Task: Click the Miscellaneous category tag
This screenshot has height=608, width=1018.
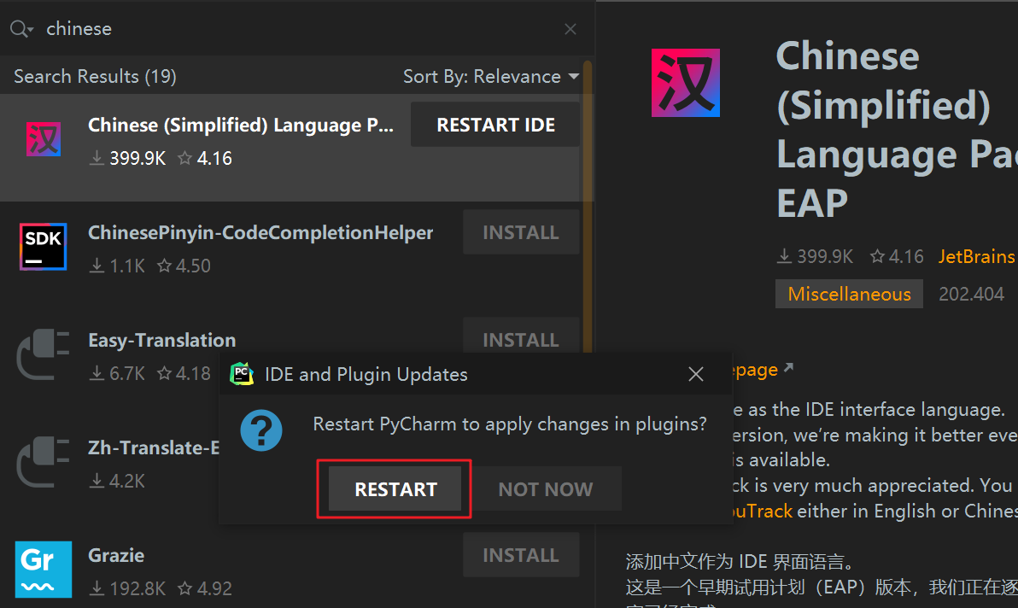Action: [x=849, y=295]
